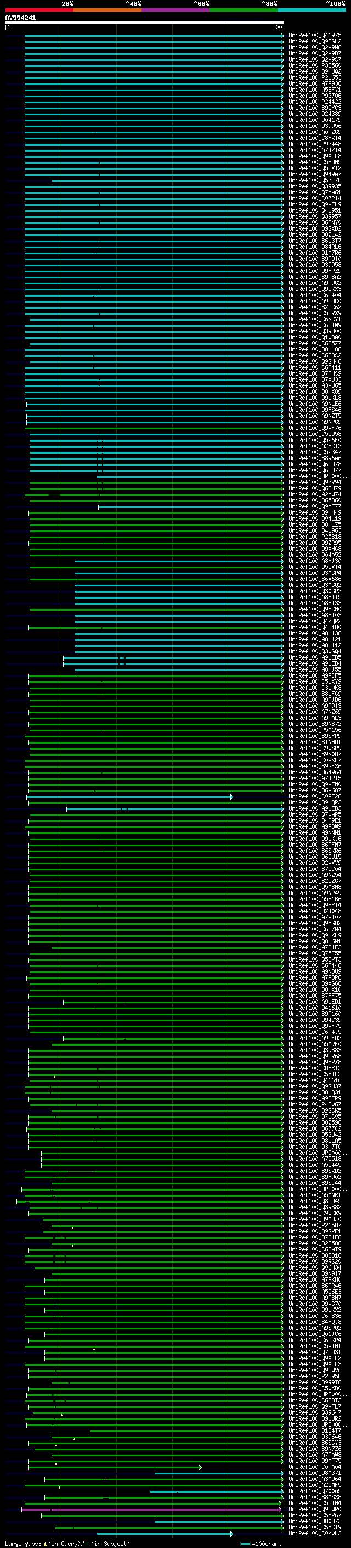Select hit label UniRef100_Q949A7
The height and width of the screenshot is (1548, 351).
point(315,174)
